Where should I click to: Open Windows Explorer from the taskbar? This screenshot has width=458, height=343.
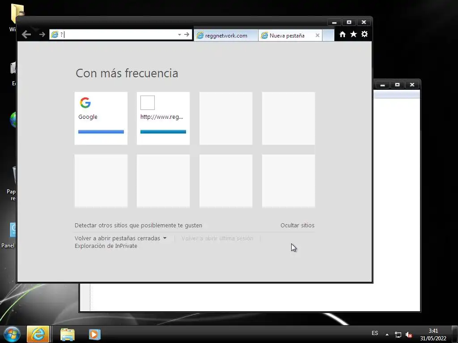click(68, 335)
